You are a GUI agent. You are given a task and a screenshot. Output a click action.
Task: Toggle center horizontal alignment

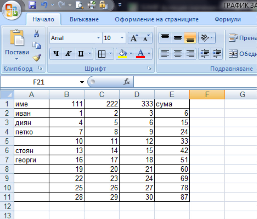[x=178, y=54]
